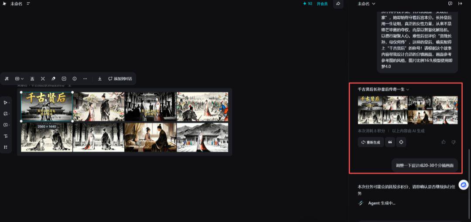Like the response with thumbs up
The image size is (471, 222).
[x=444, y=142]
